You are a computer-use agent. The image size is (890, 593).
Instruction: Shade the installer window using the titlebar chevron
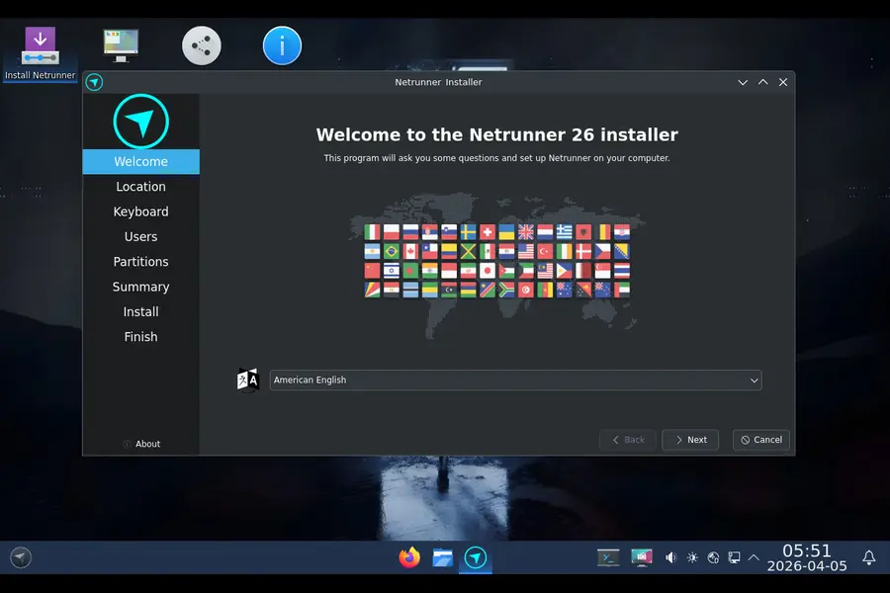[x=743, y=82]
